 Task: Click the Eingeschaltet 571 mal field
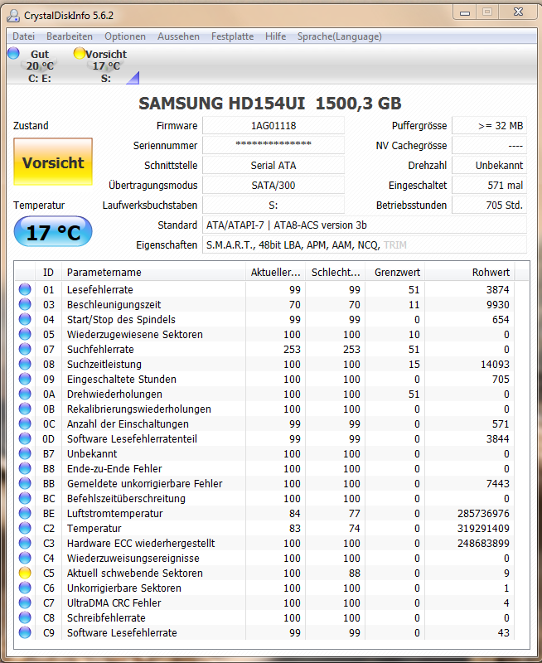coord(490,185)
